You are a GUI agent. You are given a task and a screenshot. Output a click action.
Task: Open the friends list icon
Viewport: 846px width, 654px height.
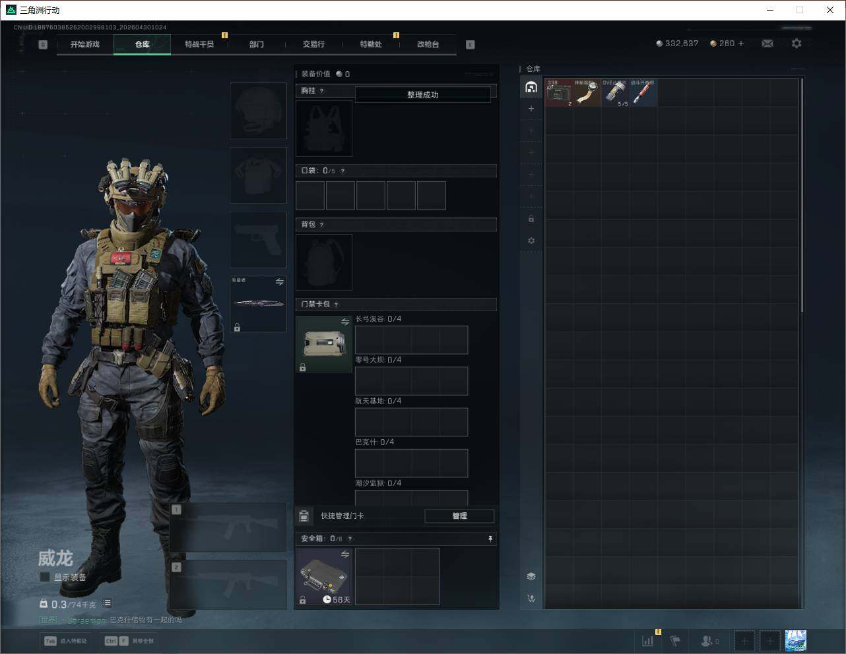709,641
